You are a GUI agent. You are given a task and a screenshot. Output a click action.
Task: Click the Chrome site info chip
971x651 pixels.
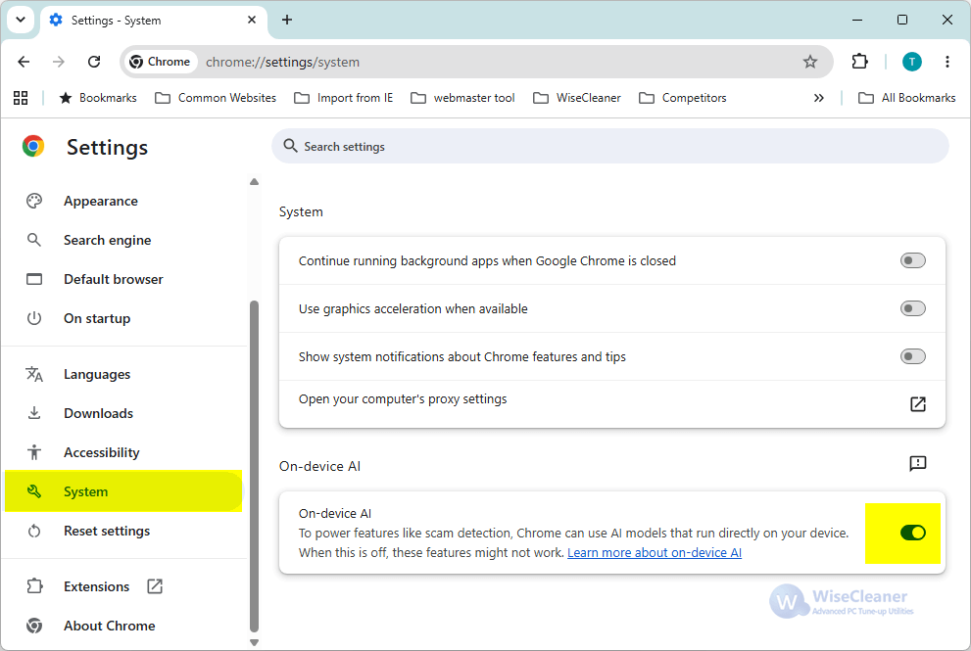(161, 62)
